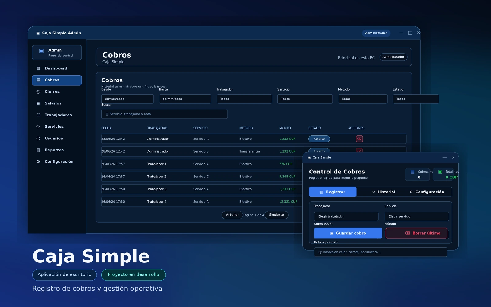Click the Reportes icon
The image size is (491, 307).
tap(38, 150)
